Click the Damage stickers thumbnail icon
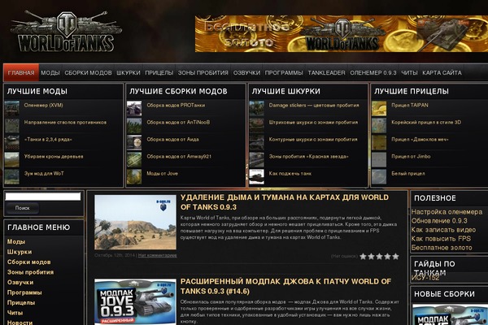This screenshot has height=325, width=488. coord(257,109)
